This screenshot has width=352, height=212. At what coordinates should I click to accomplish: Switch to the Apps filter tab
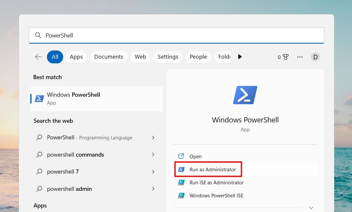76,57
